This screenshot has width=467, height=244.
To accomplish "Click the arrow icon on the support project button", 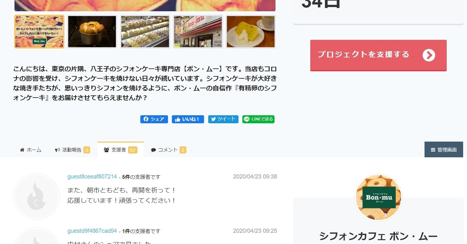I will coord(429,55).
